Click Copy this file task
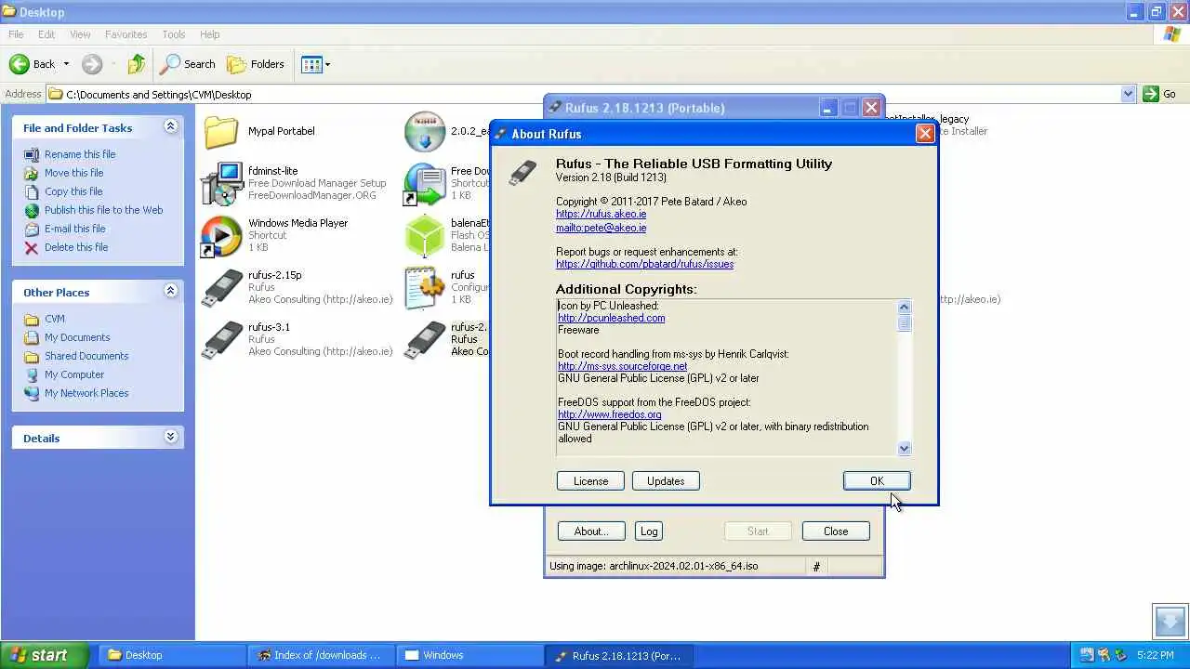 pyautogui.click(x=73, y=191)
